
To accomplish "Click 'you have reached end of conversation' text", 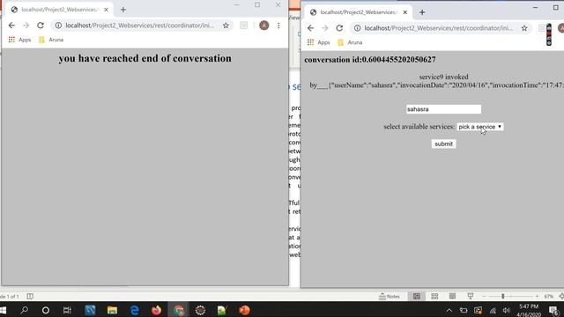I will pyautogui.click(x=145, y=58).
